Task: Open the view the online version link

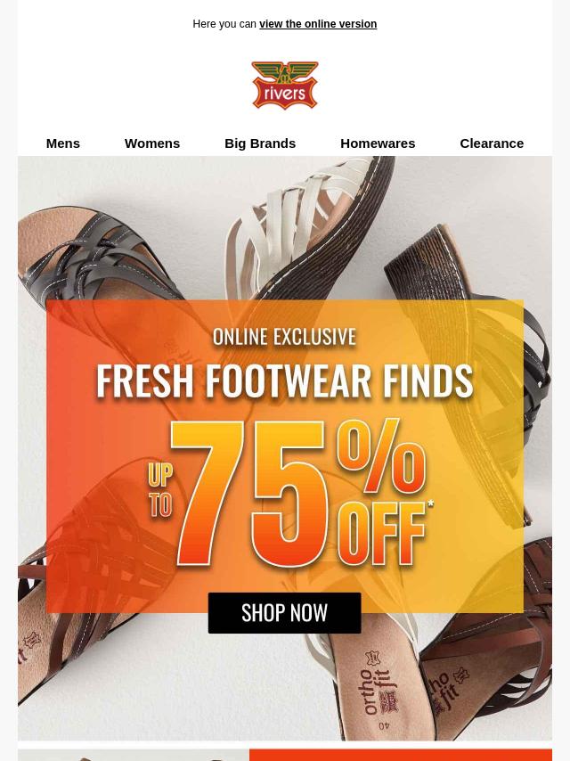Action: pyautogui.click(x=318, y=24)
